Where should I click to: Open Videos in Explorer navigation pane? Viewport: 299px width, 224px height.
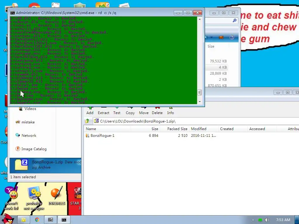28,109
